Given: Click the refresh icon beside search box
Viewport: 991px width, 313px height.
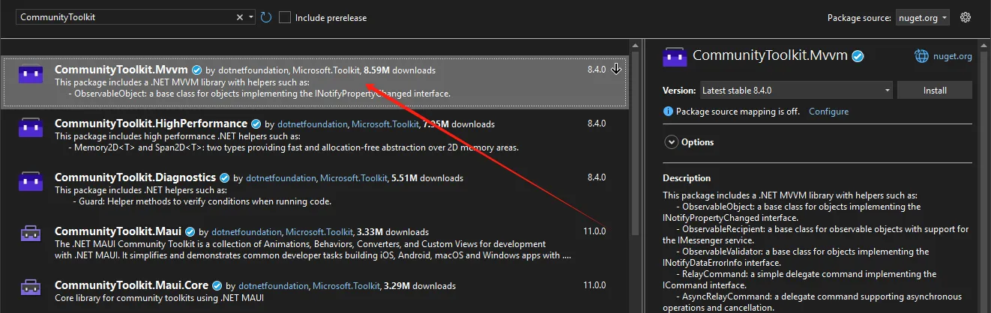Looking at the screenshot, I should pos(266,17).
